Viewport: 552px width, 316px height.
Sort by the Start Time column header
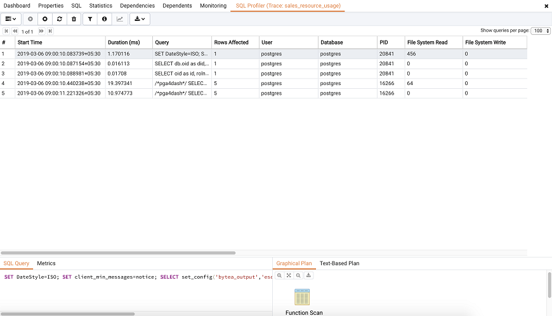[x=60, y=43]
